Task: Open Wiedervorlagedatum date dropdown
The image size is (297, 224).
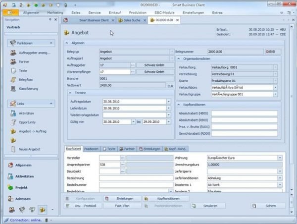Action: pyautogui.click(x=169, y=115)
